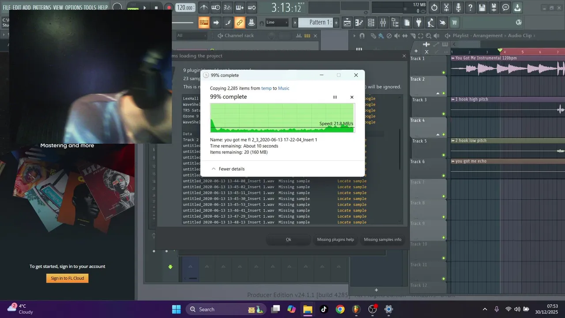This screenshot has width=565, height=318.
Task: Toggle typing keyboard to piano icon
Action: [x=203, y=23]
